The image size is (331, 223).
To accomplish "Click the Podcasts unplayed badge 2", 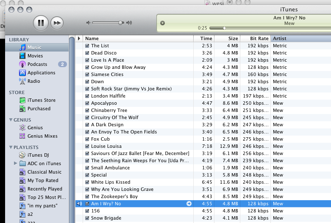I will 62,64.
